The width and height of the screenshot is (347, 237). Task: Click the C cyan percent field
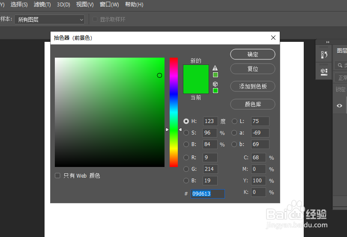point(258,157)
